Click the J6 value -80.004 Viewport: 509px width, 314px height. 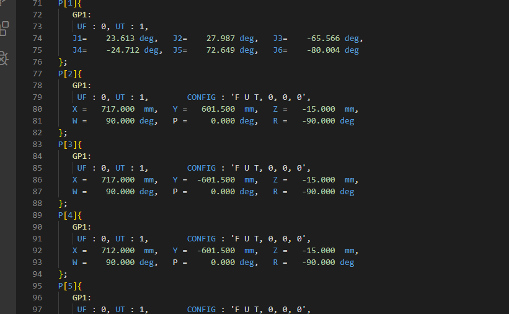click(x=324, y=50)
